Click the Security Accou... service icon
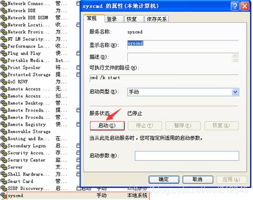The image size is (253, 200). coord(4,153)
